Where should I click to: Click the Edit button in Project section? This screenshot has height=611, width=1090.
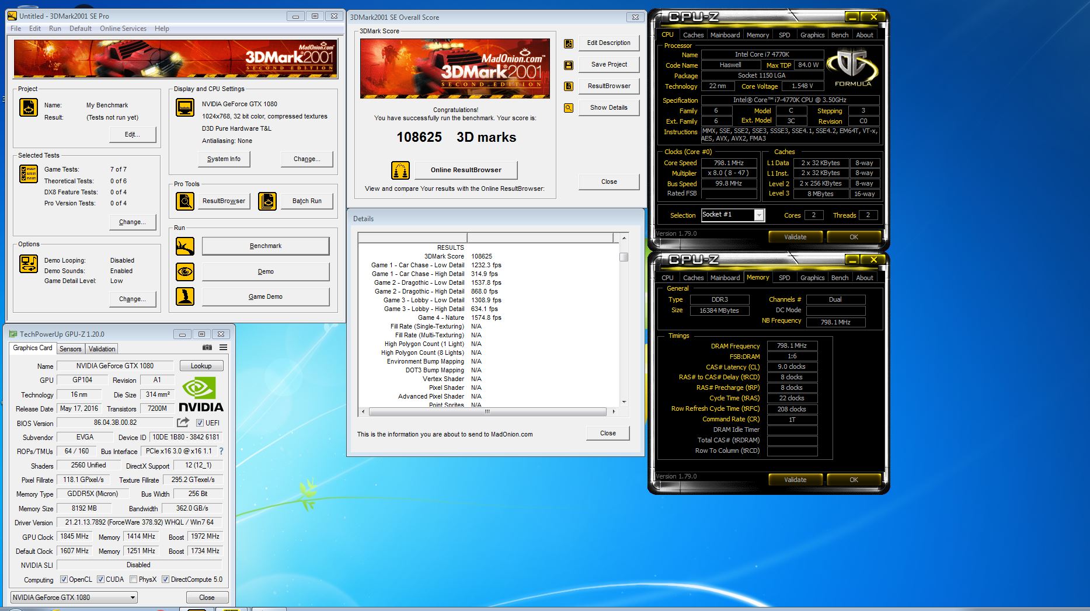(133, 135)
